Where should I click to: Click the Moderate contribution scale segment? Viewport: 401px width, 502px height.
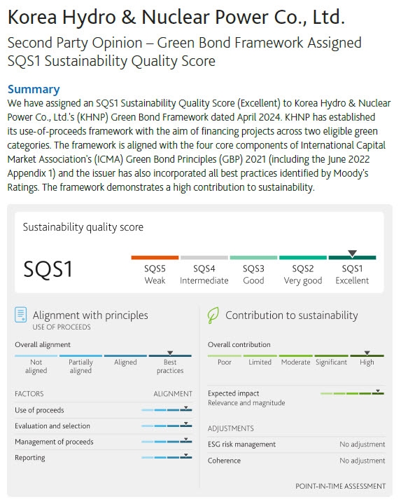point(295,355)
